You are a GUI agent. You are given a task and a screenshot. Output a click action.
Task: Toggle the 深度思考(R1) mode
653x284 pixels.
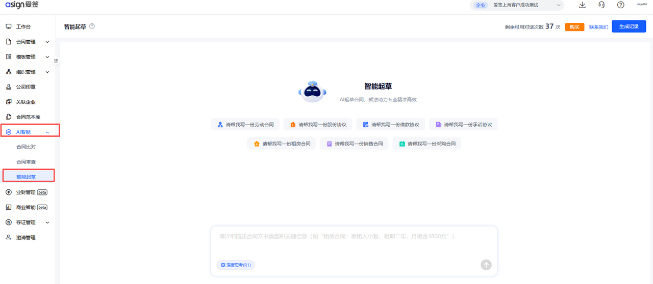pyautogui.click(x=236, y=265)
